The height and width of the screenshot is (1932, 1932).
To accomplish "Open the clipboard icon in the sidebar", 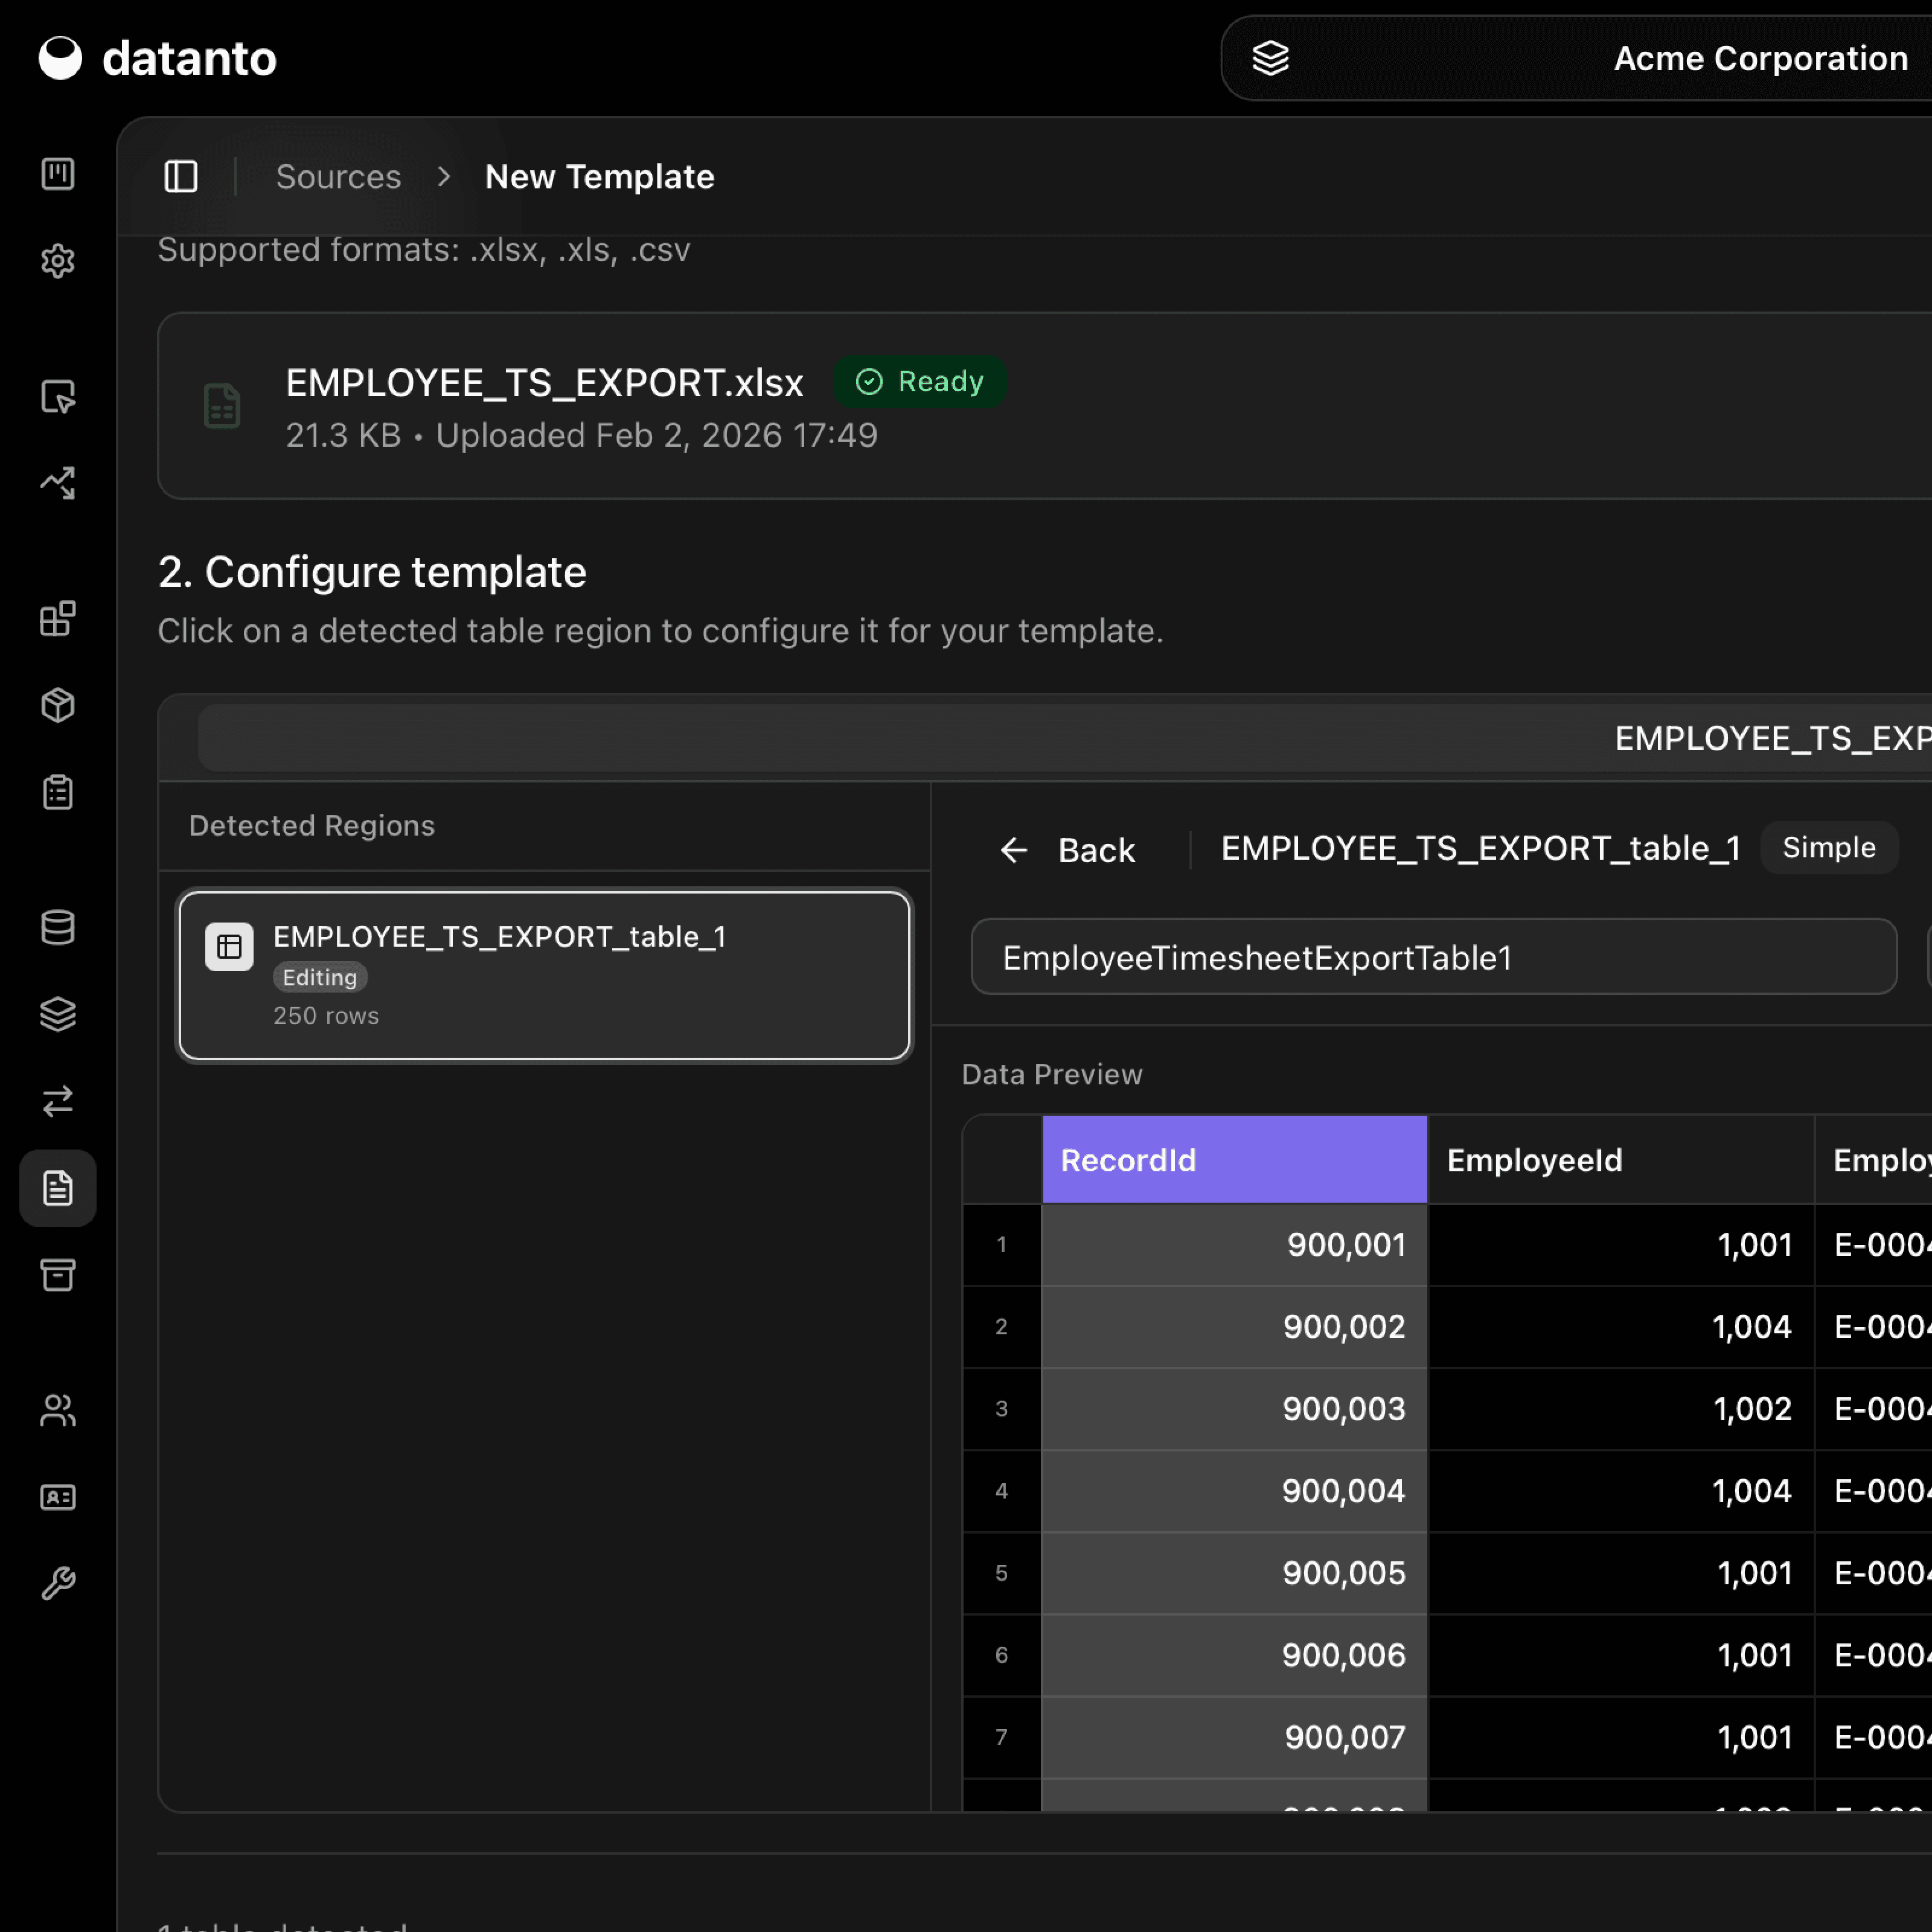I will point(58,792).
